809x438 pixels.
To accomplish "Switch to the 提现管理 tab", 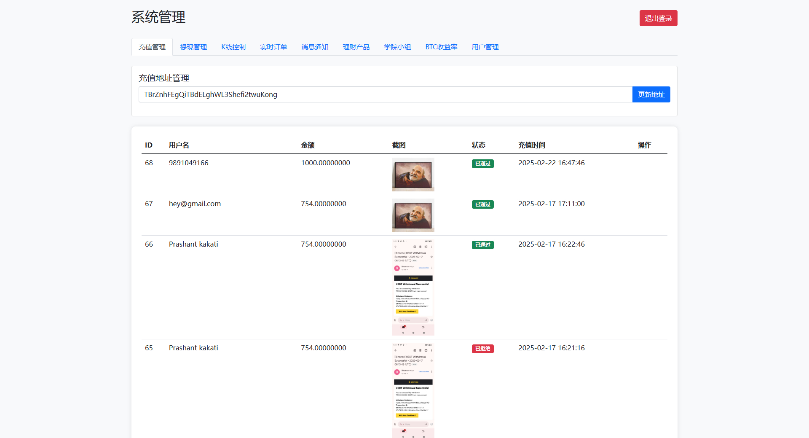I will pyautogui.click(x=193, y=47).
